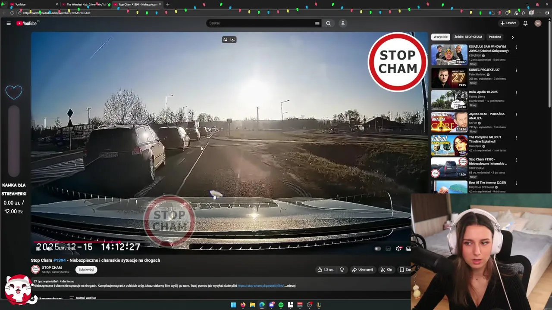
Task: Open options menu for JĄDRO ZIEMI video
Action: [x=516, y=115]
